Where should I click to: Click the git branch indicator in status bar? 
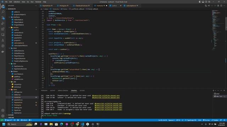(x=9, y=120)
